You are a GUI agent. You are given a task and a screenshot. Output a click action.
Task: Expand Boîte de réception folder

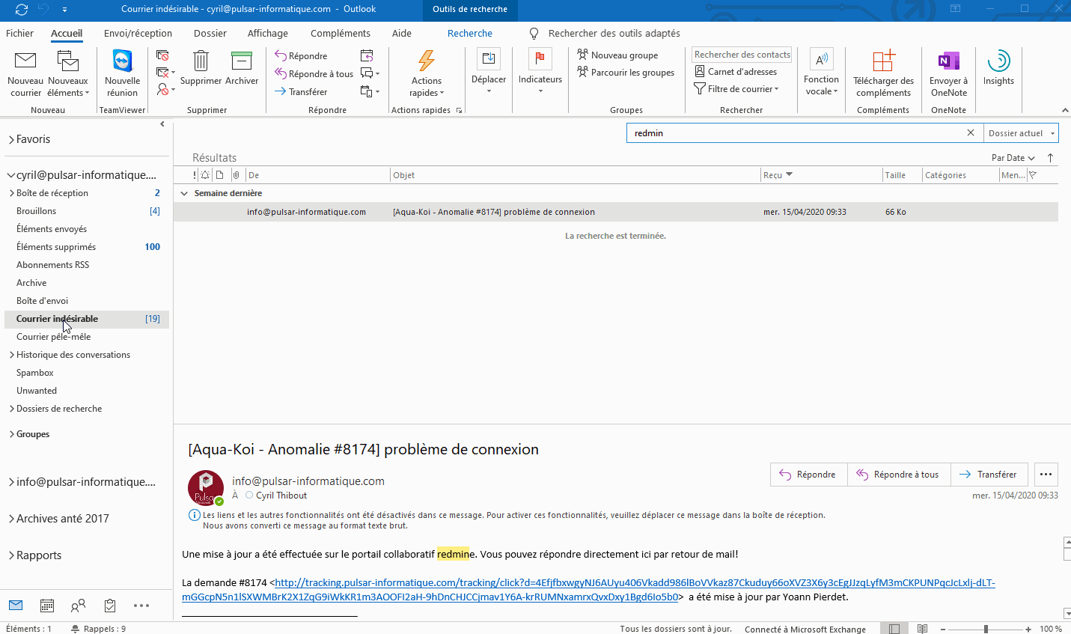click(x=11, y=193)
